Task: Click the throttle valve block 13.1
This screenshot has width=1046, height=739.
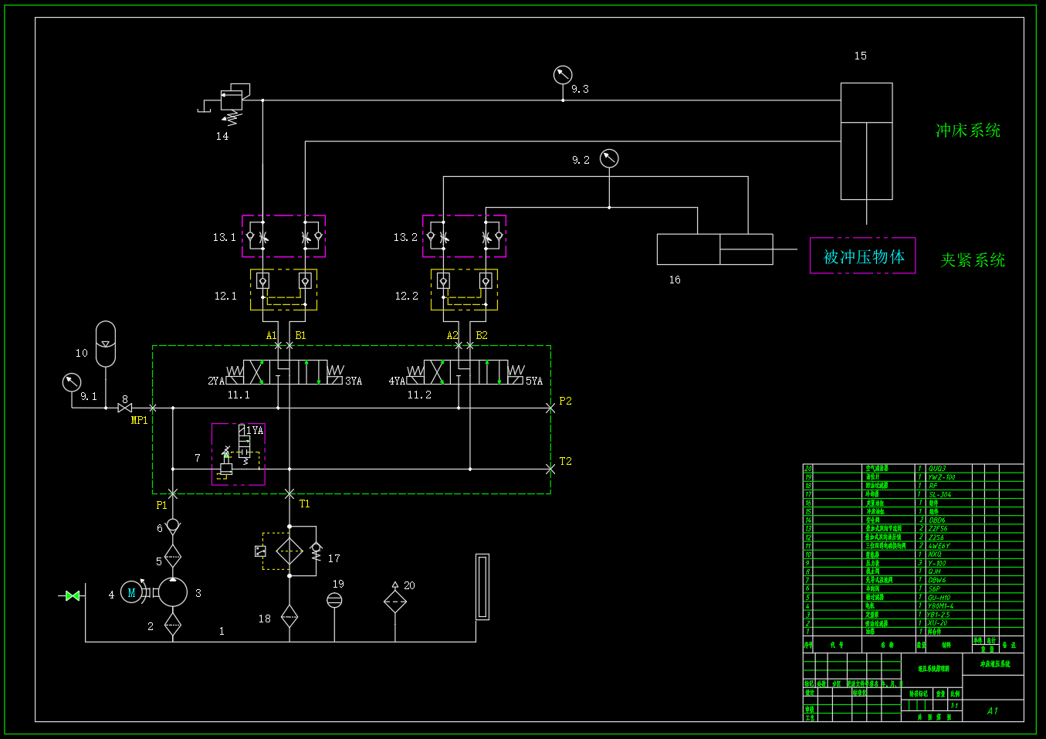Action: point(284,236)
